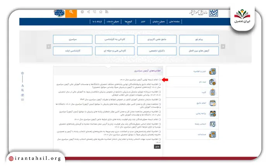Screen dimensions: 271x167
Task: Select the کارشناسی ارشد exam button
Action: [73, 51]
